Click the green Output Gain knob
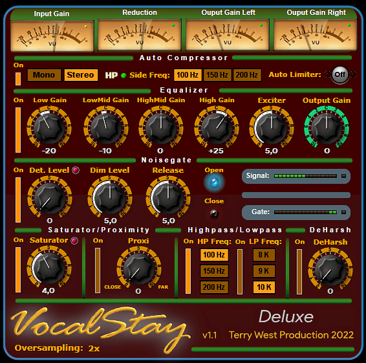 327,127
